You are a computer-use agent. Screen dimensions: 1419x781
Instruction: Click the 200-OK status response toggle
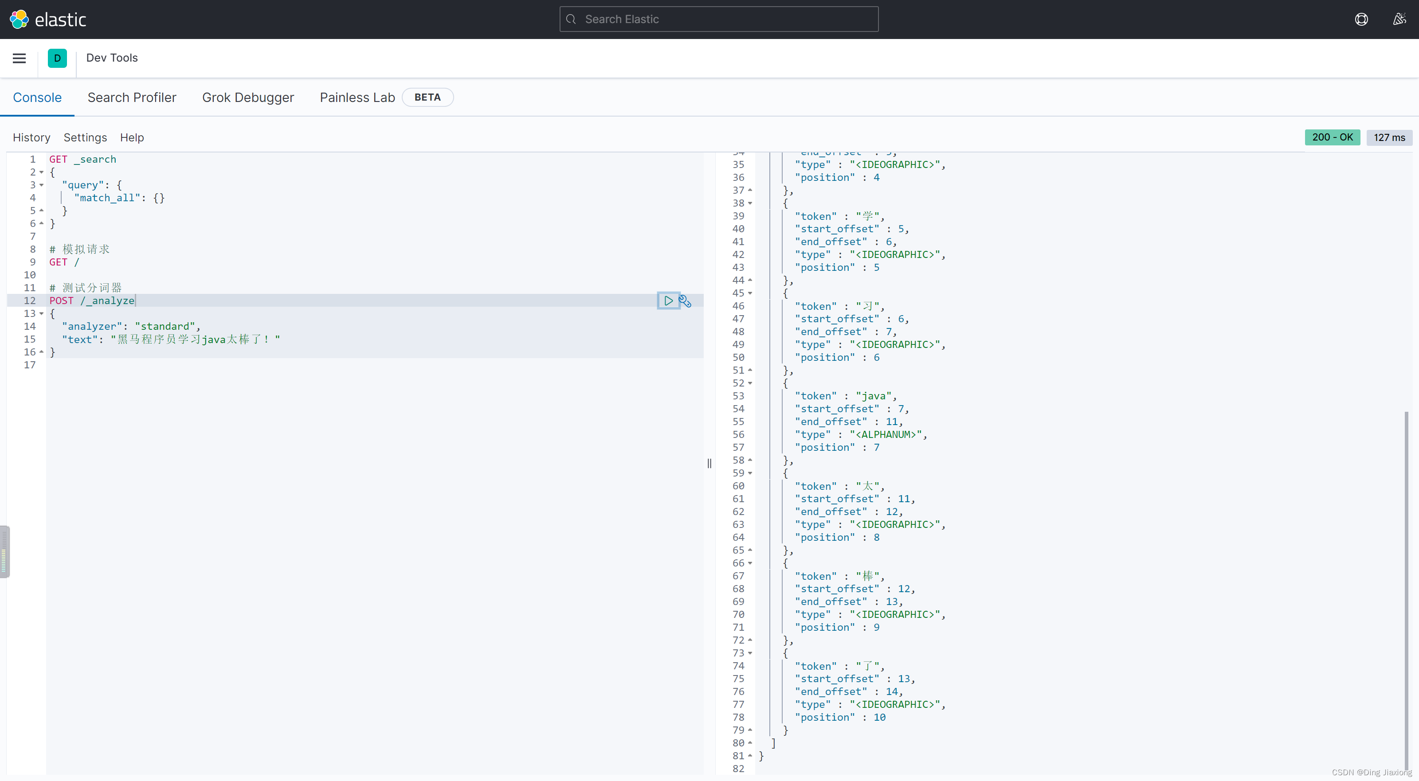tap(1333, 137)
